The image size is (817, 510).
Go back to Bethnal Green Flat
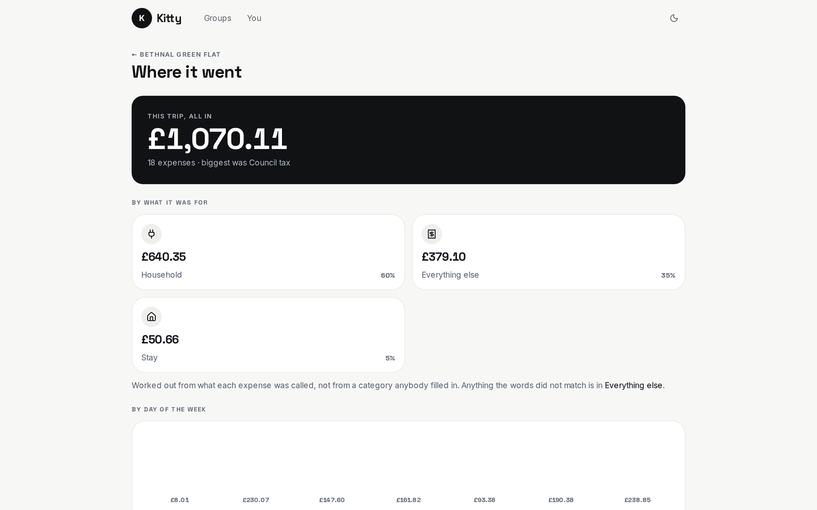coord(176,54)
